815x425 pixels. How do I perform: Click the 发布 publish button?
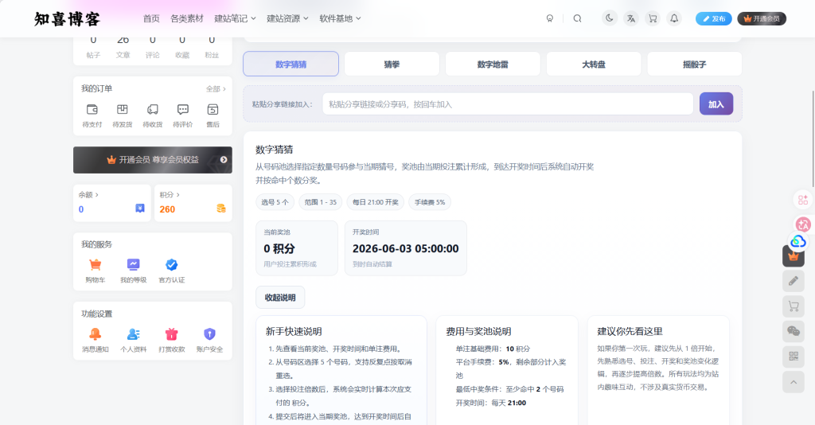coord(714,19)
